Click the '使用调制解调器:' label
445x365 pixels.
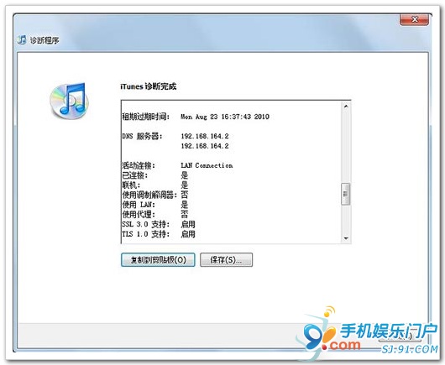149,195
